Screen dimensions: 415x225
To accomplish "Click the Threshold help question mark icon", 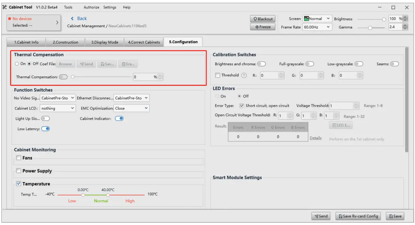I will coord(244,75).
